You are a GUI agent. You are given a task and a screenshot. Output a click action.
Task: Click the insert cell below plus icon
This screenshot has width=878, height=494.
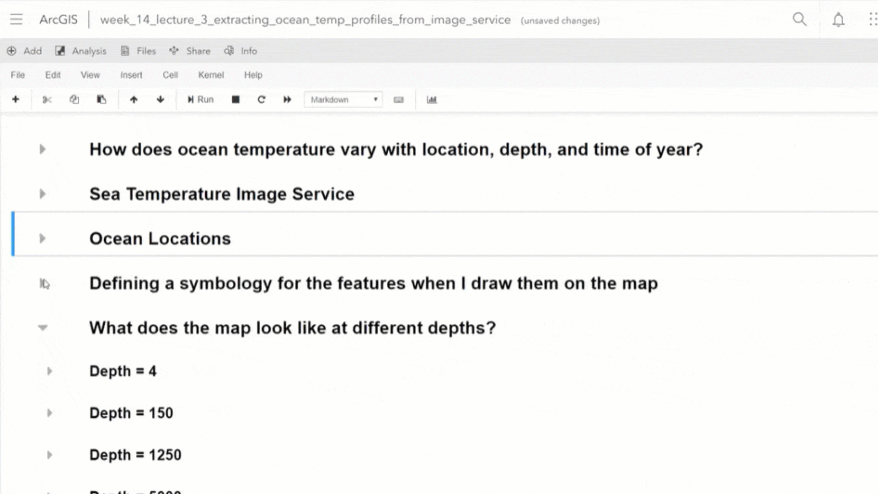tap(16, 99)
